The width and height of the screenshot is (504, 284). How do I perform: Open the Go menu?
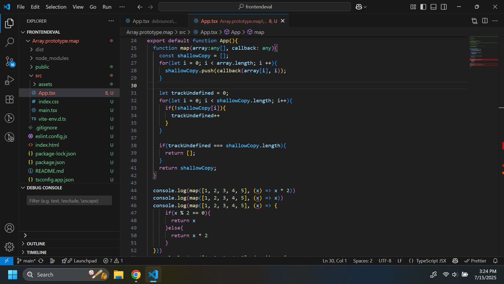click(x=93, y=7)
